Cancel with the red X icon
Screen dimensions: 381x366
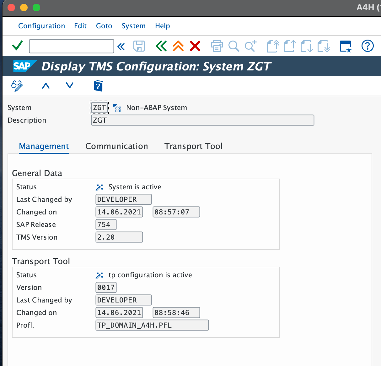(195, 46)
